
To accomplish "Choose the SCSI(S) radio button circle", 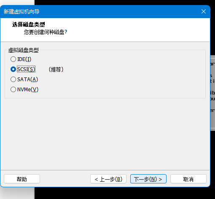I will pos(13,69).
